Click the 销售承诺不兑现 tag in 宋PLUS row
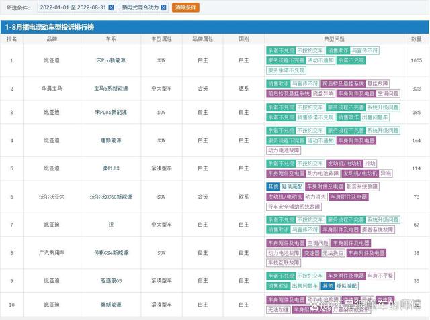This screenshot has height=320, width=430. tap(315, 117)
